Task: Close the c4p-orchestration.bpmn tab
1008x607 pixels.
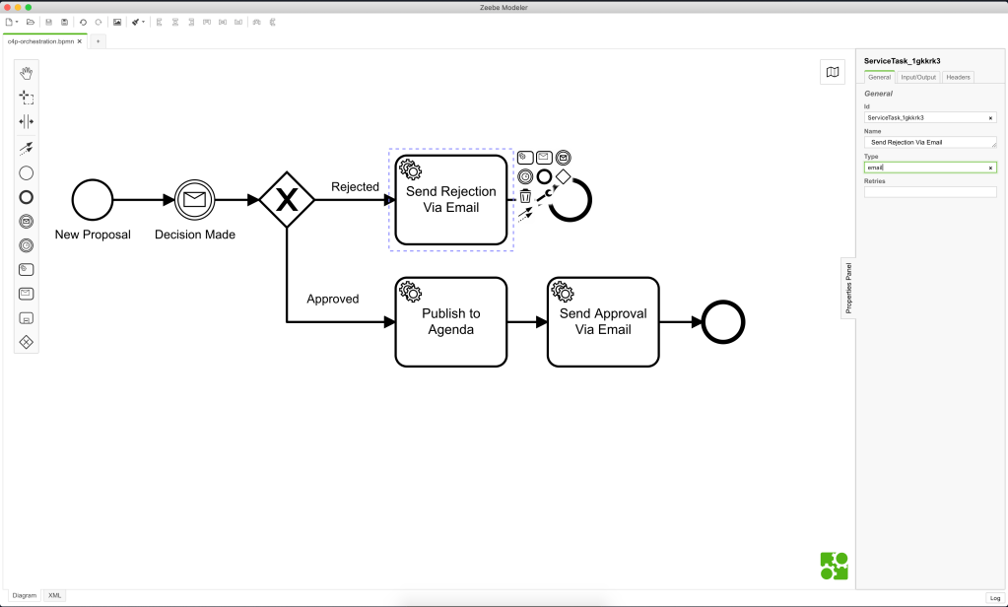Action: tap(80, 41)
